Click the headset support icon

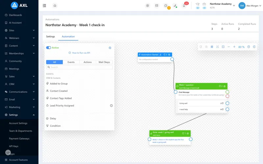click(x=55, y=6)
